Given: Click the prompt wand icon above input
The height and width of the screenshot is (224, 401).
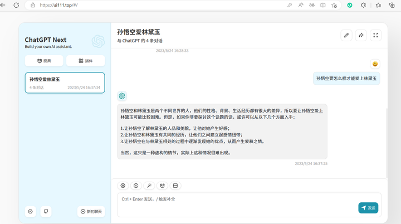Looking at the screenshot, I should [x=149, y=186].
